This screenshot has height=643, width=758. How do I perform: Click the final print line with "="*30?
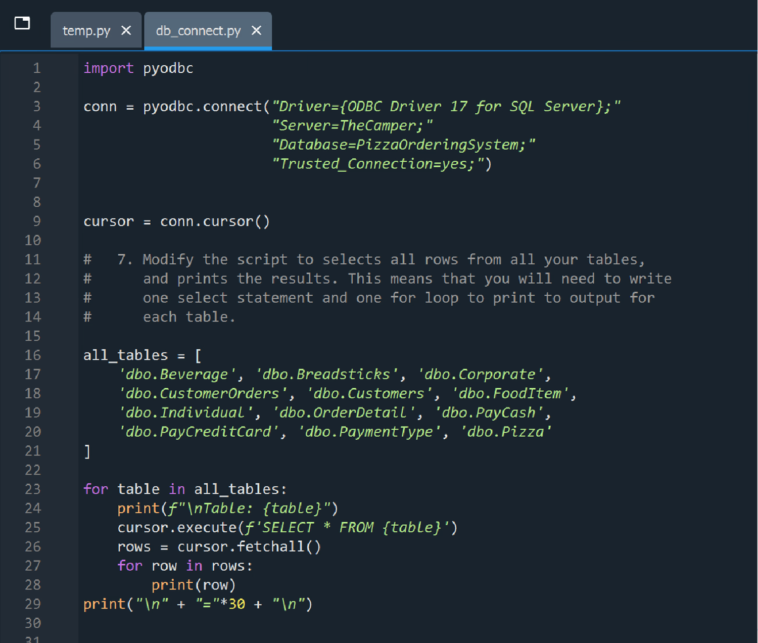coord(198,604)
